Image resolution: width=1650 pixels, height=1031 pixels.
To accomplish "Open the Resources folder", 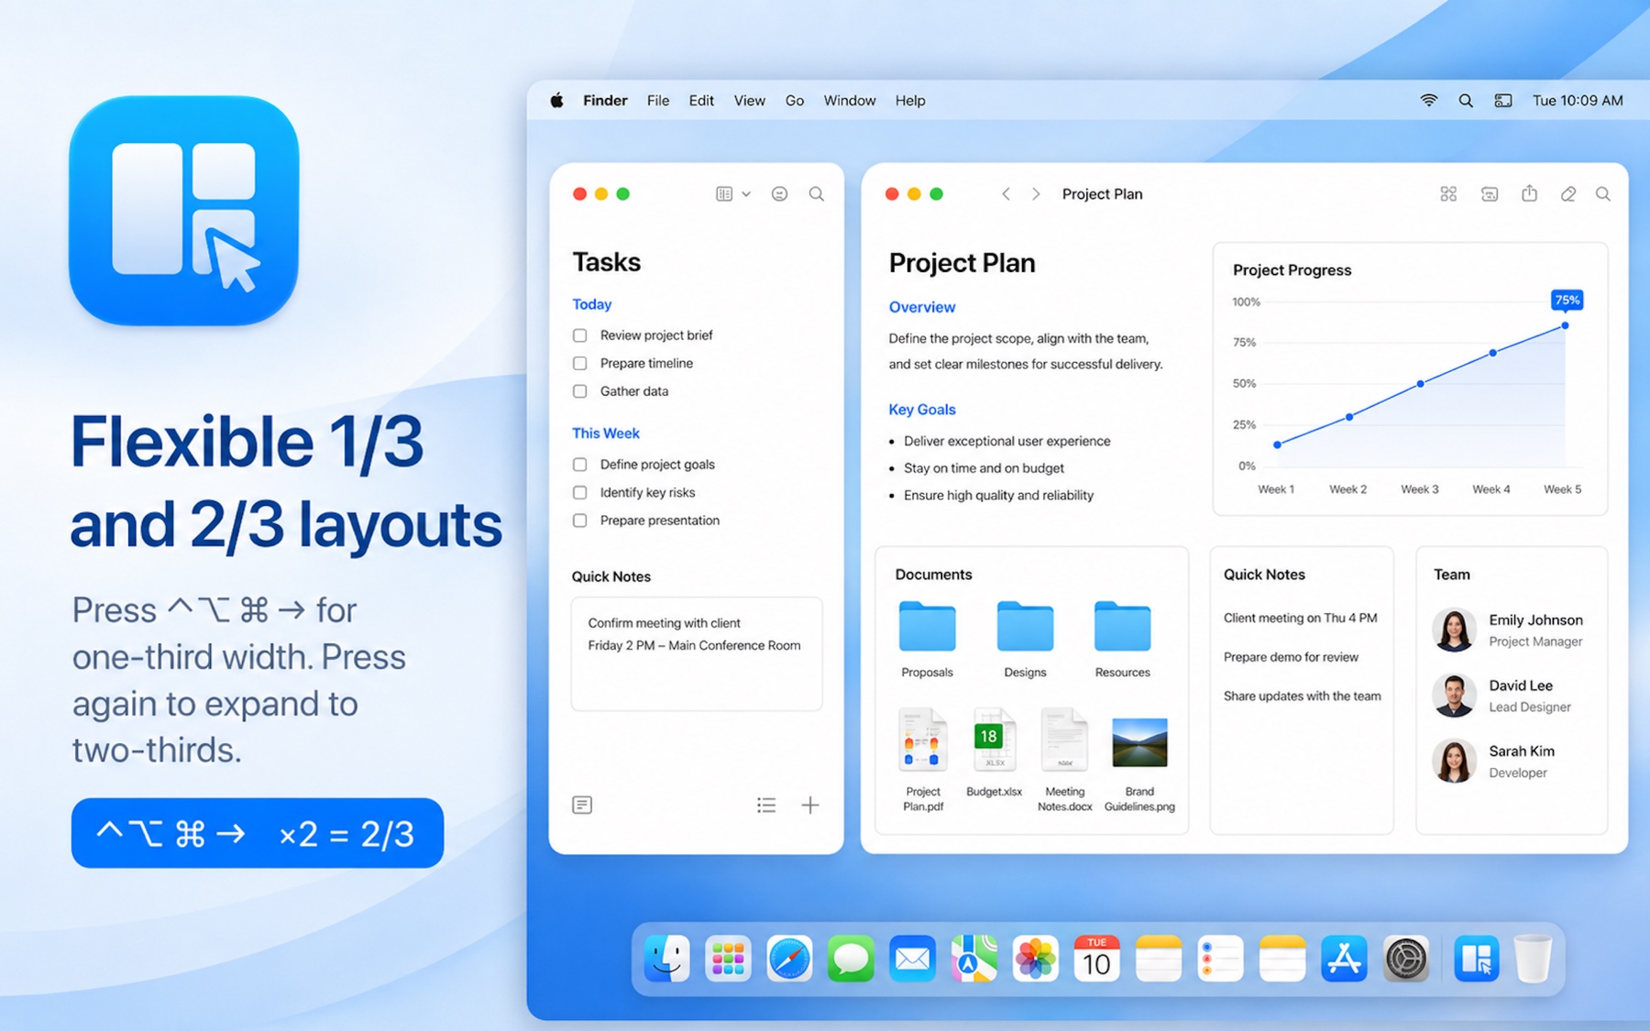I will (x=1122, y=639).
